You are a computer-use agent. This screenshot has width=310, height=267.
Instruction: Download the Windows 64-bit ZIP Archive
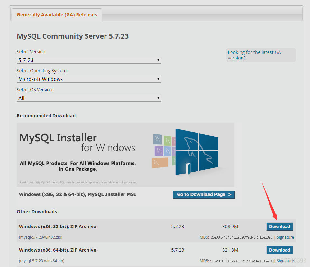point(279,250)
